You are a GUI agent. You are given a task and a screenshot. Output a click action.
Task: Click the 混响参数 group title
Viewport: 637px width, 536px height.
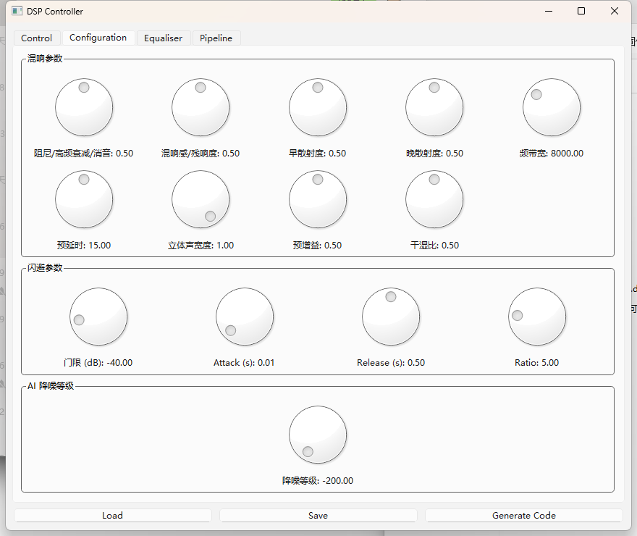[45, 59]
